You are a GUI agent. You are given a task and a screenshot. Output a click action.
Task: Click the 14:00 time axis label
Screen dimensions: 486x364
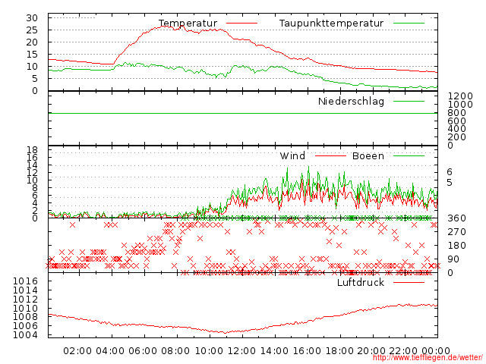coord(274,351)
